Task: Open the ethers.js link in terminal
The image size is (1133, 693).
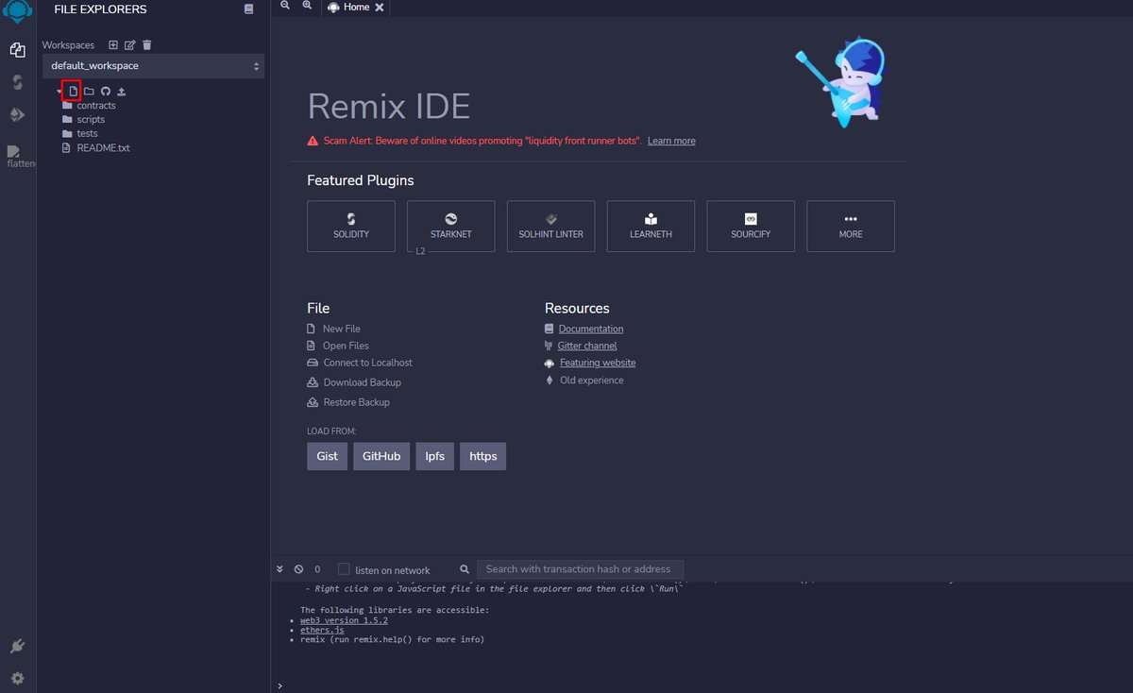Action: (322, 630)
